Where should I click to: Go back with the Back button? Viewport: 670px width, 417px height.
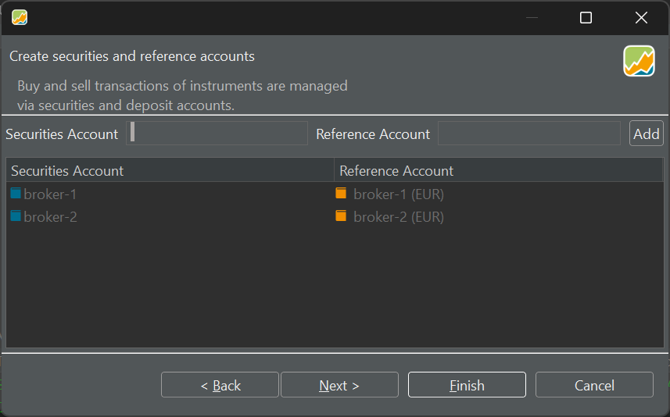click(x=220, y=385)
